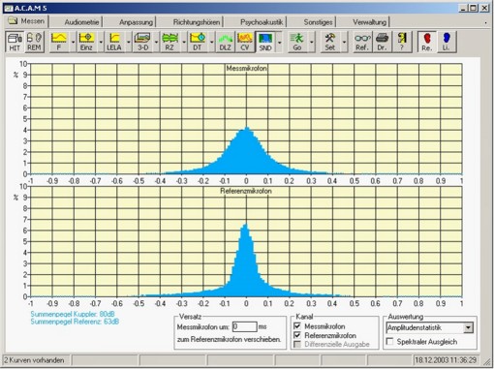
Task: Select the REM measurement mode icon
Action: (x=34, y=42)
